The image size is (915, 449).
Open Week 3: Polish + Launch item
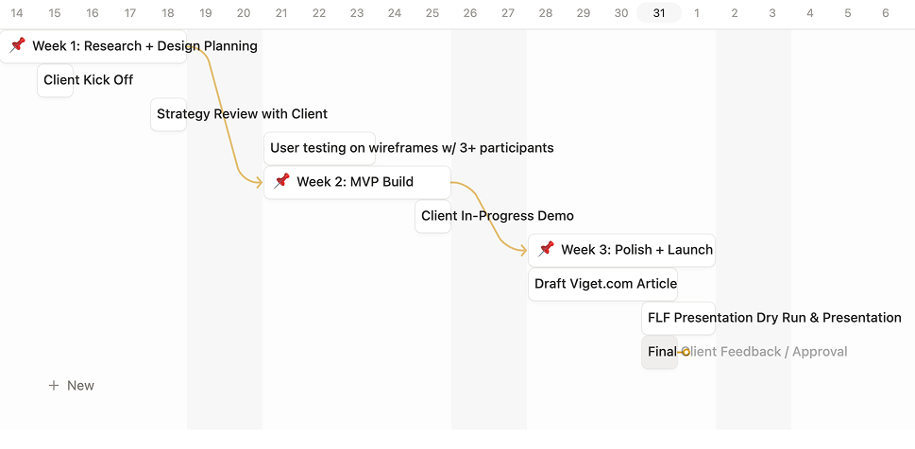click(636, 250)
